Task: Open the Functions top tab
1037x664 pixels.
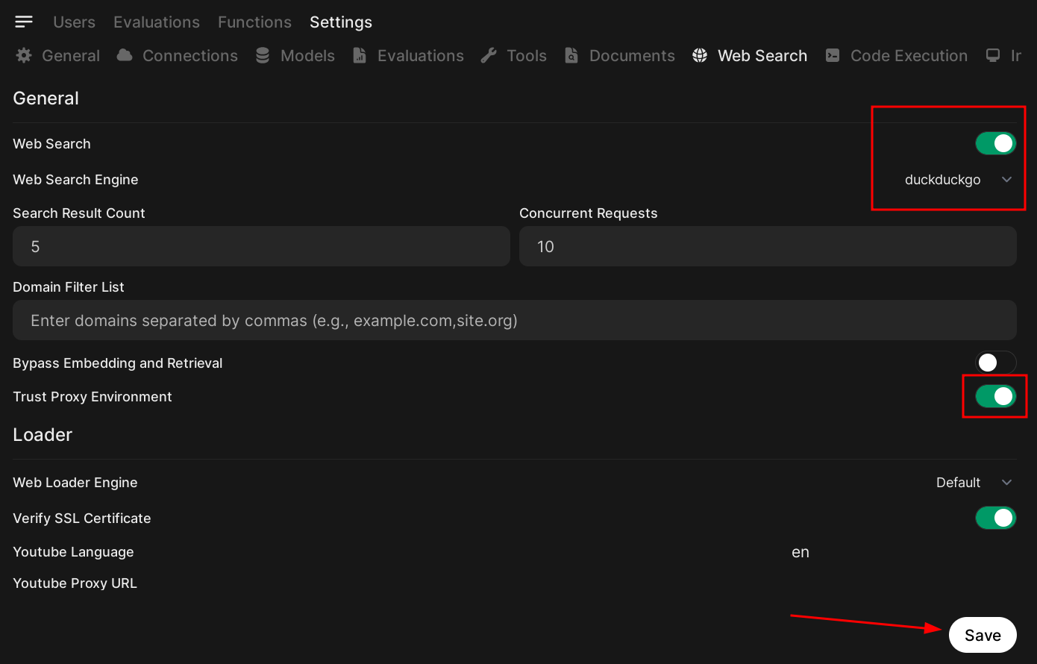Action: [x=254, y=22]
